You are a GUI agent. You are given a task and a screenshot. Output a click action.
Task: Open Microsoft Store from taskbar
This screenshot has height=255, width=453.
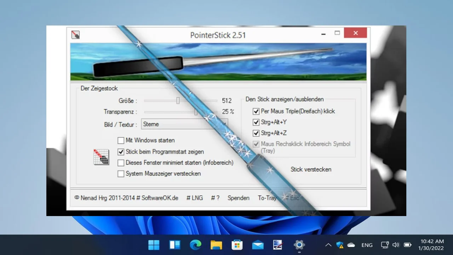pyautogui.click(x=237, y=245)
